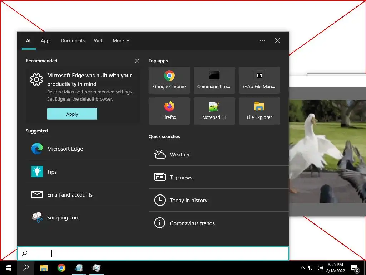The width and height of the screenshot is (366, 275).
Task: Click the taskbar search magnifier button
Action: tap(26, 268)
